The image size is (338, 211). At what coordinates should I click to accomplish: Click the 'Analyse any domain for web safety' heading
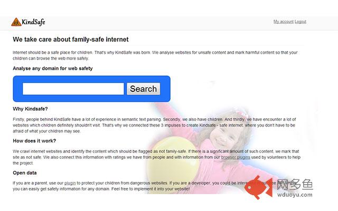pos(53,69)
